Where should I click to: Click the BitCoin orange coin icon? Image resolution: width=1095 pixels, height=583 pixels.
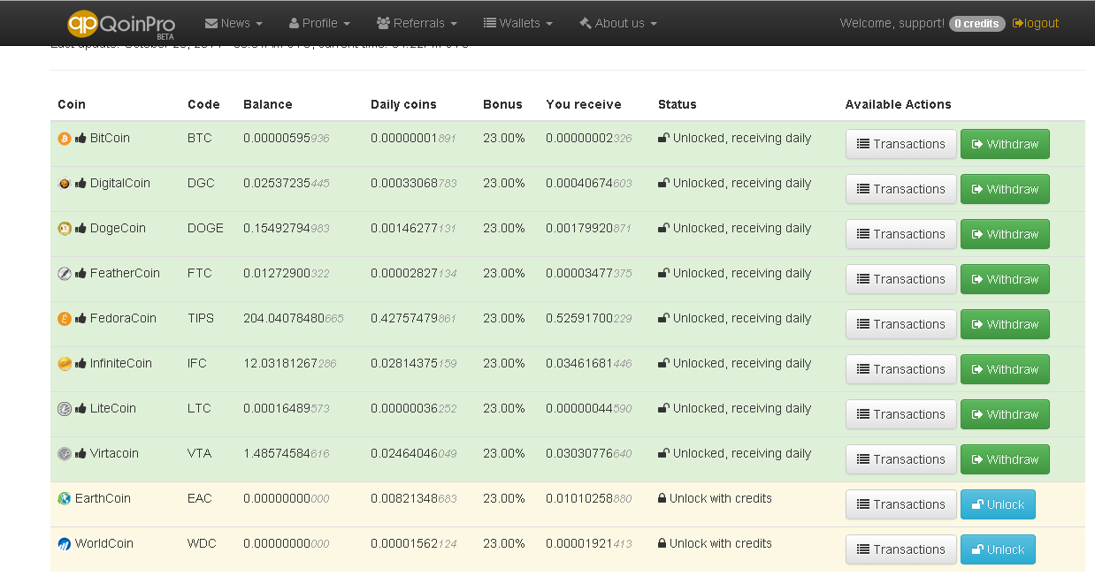pyautogui.click(x=64, y=139)
